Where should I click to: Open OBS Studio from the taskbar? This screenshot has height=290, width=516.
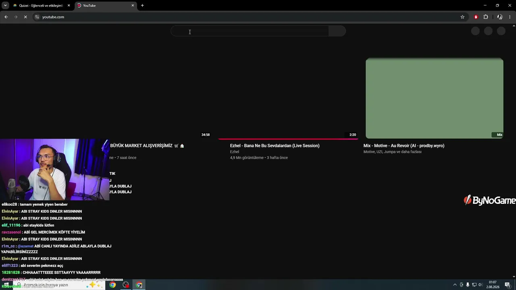pos(126,285)
